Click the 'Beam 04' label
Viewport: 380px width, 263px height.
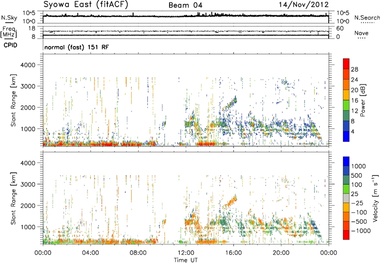pyautogui.click(x=185, y=5)
